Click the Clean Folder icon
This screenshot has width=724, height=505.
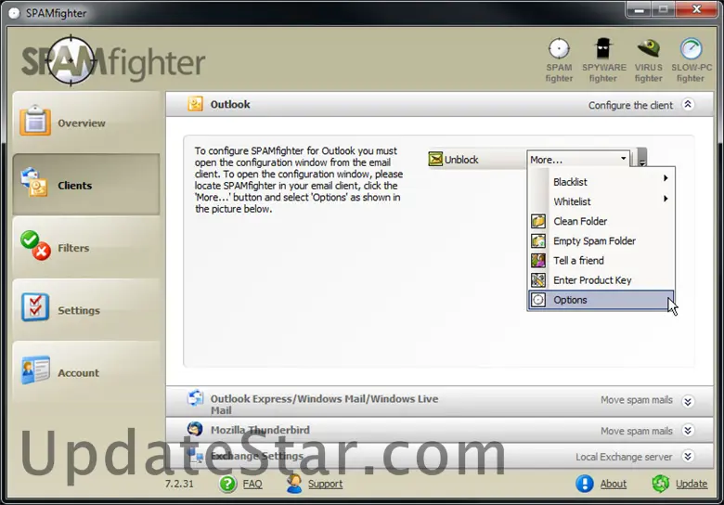538,221
